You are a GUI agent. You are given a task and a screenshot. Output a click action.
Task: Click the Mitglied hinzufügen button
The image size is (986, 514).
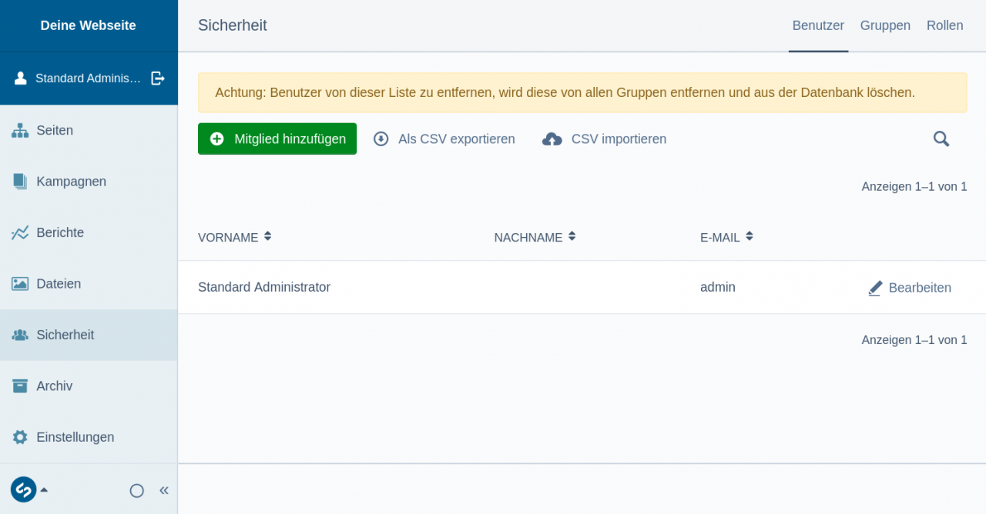coord(277,139)
